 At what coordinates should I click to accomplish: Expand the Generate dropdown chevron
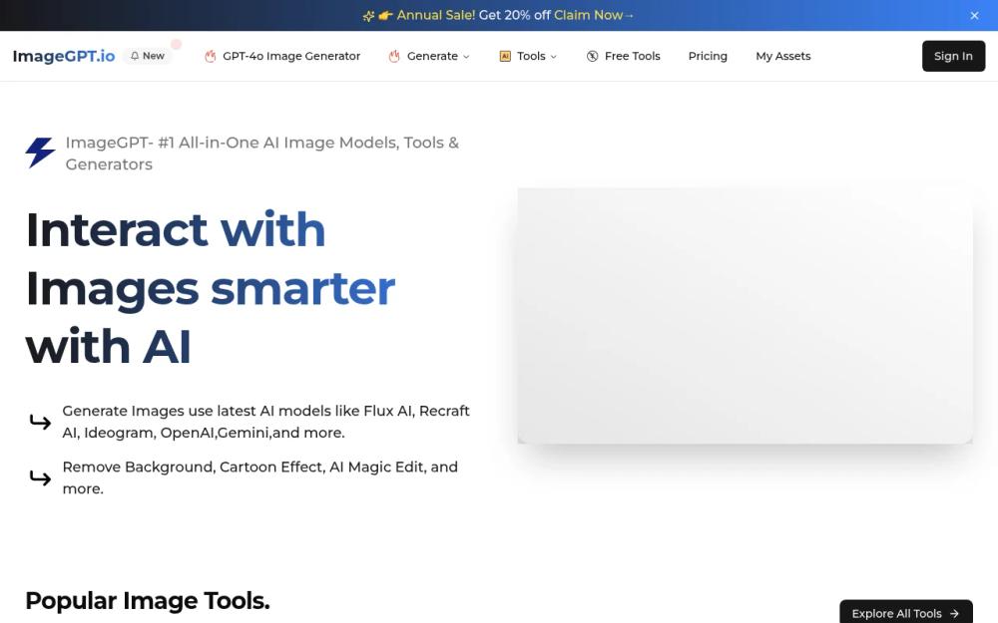click(x=466, y=57)
